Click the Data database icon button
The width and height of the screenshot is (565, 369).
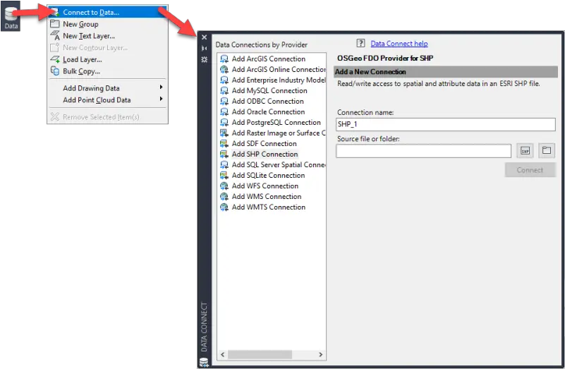tap(11, 16)
